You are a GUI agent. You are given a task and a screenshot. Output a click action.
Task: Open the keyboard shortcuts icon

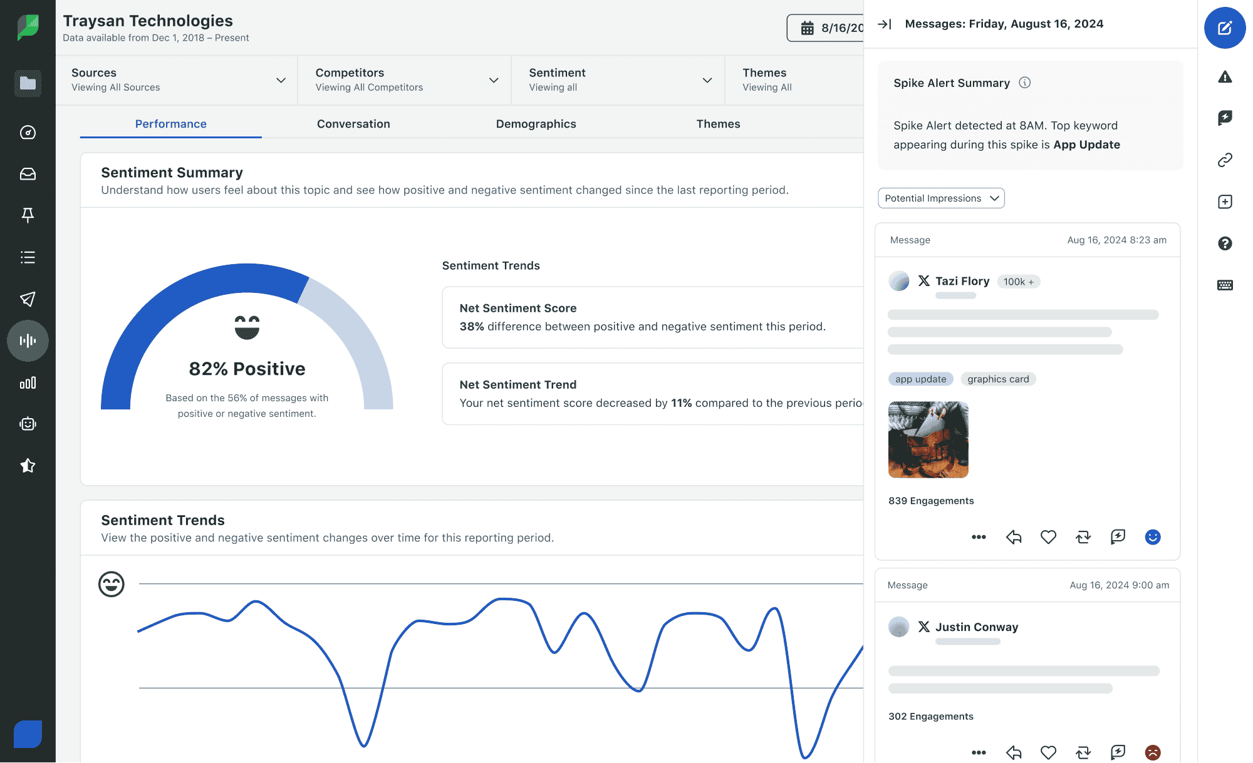pyautogui.click(x=1225, y=285)
